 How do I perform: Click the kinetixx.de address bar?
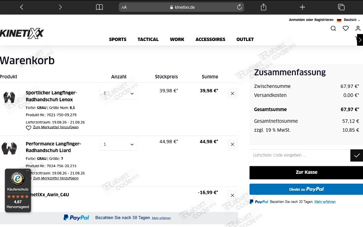(x=181, y=7)
